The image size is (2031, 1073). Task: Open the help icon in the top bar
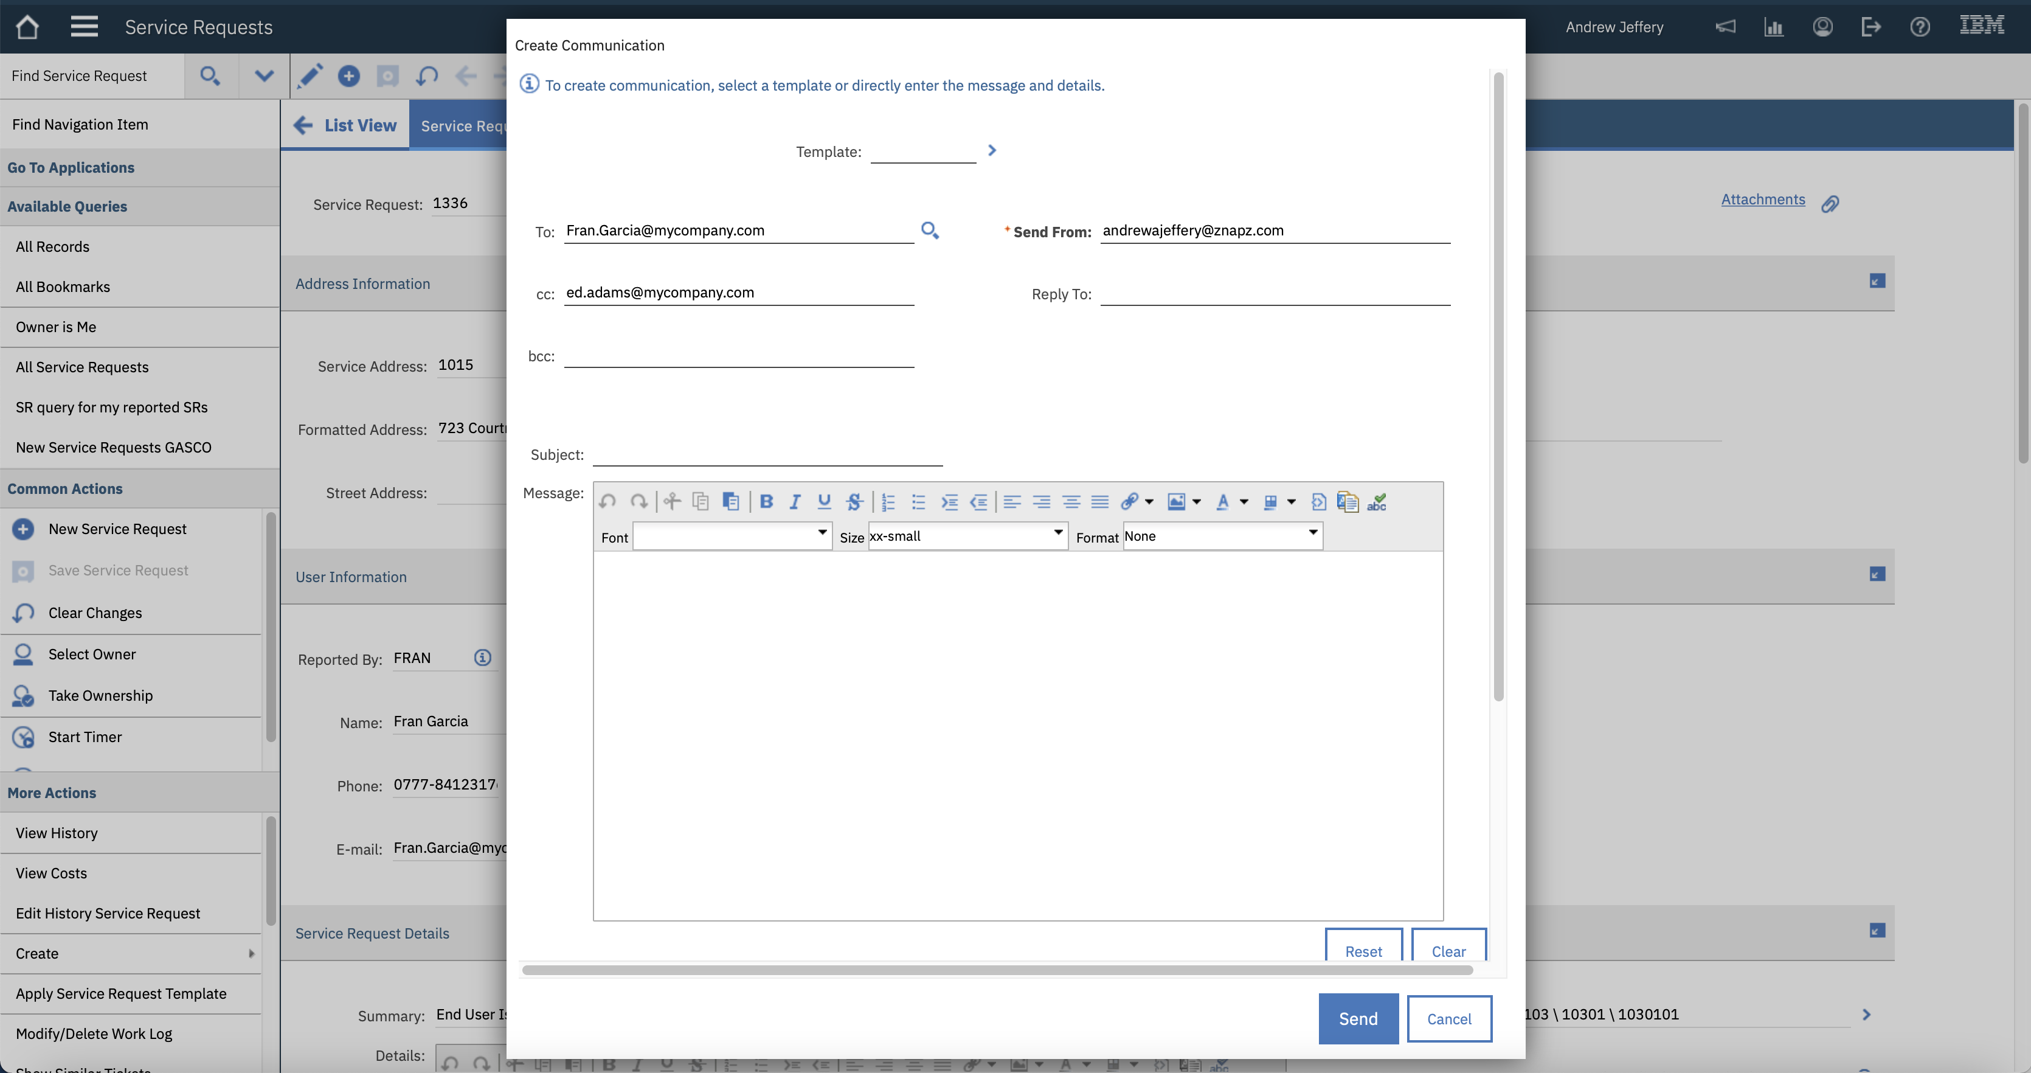coord(1920,26)
